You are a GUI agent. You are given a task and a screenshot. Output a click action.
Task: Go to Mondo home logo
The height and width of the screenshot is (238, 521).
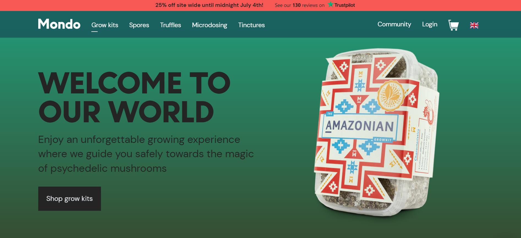tap(59, 24)
